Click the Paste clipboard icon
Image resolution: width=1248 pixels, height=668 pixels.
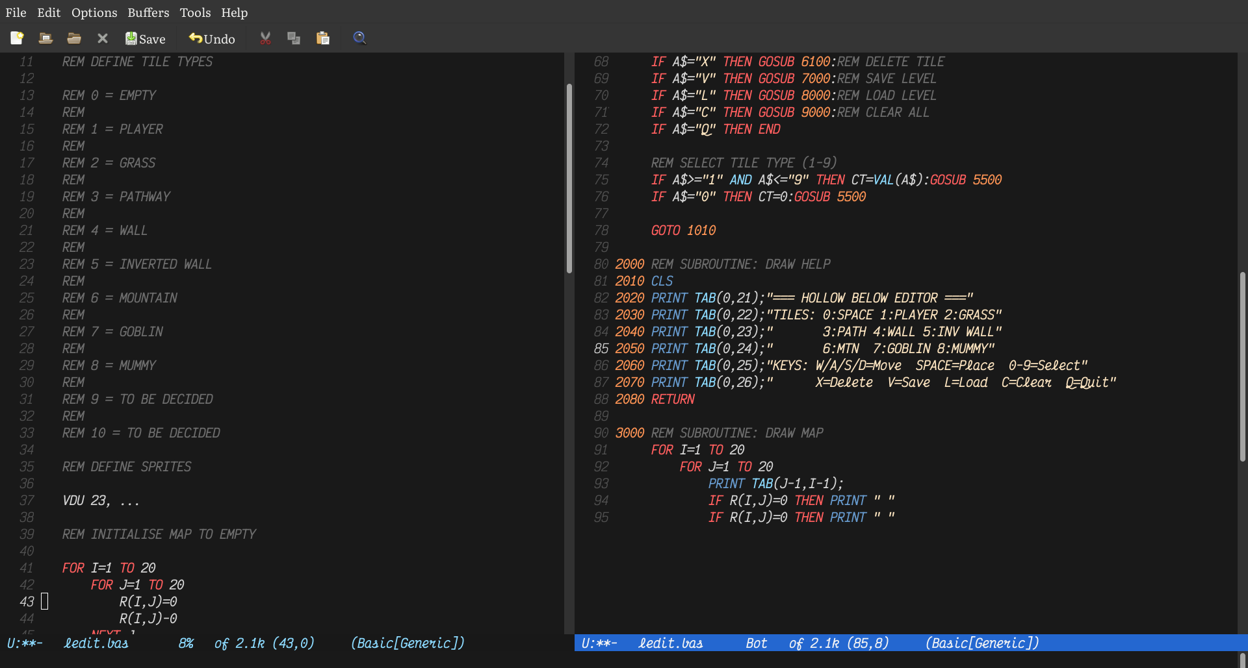click(323, 38)
